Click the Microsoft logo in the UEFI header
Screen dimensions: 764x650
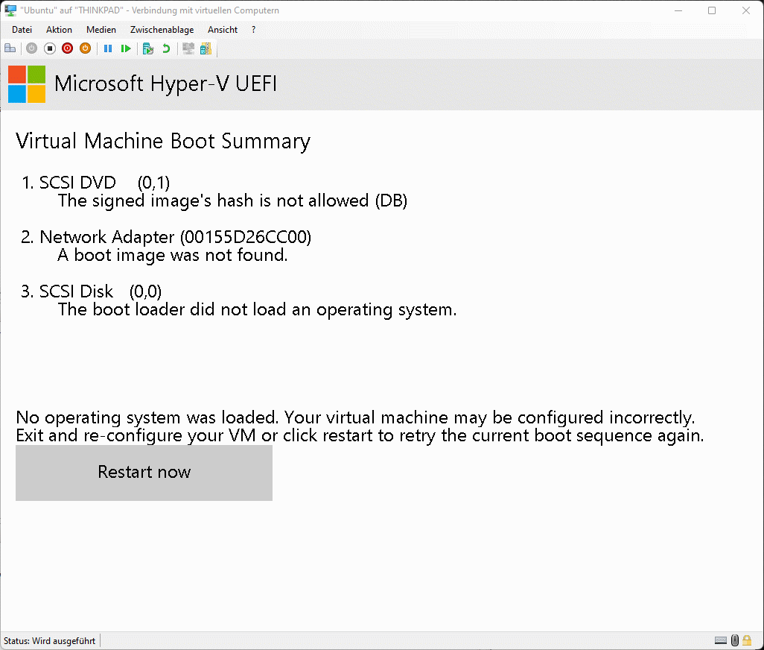pos(27,84)
